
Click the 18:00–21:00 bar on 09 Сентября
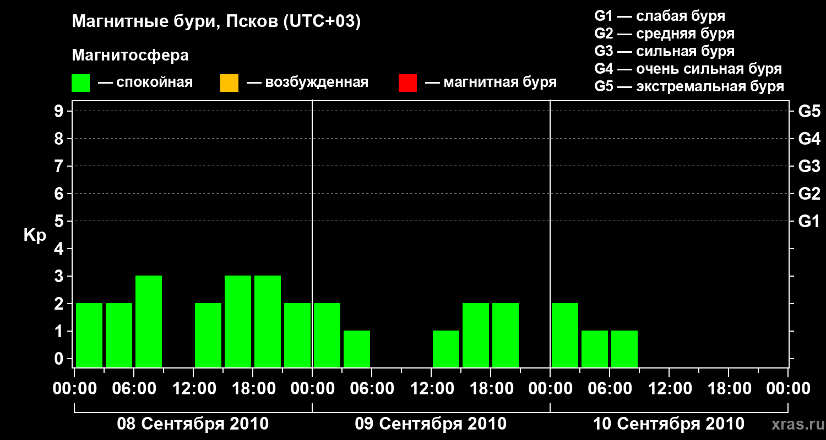[x=506, y=335]
